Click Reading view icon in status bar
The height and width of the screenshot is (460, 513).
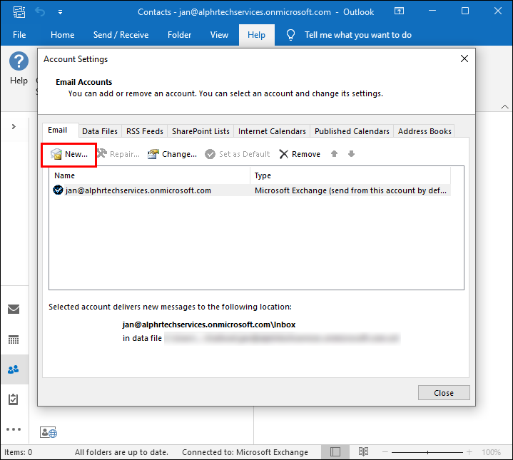coord(363,452)
